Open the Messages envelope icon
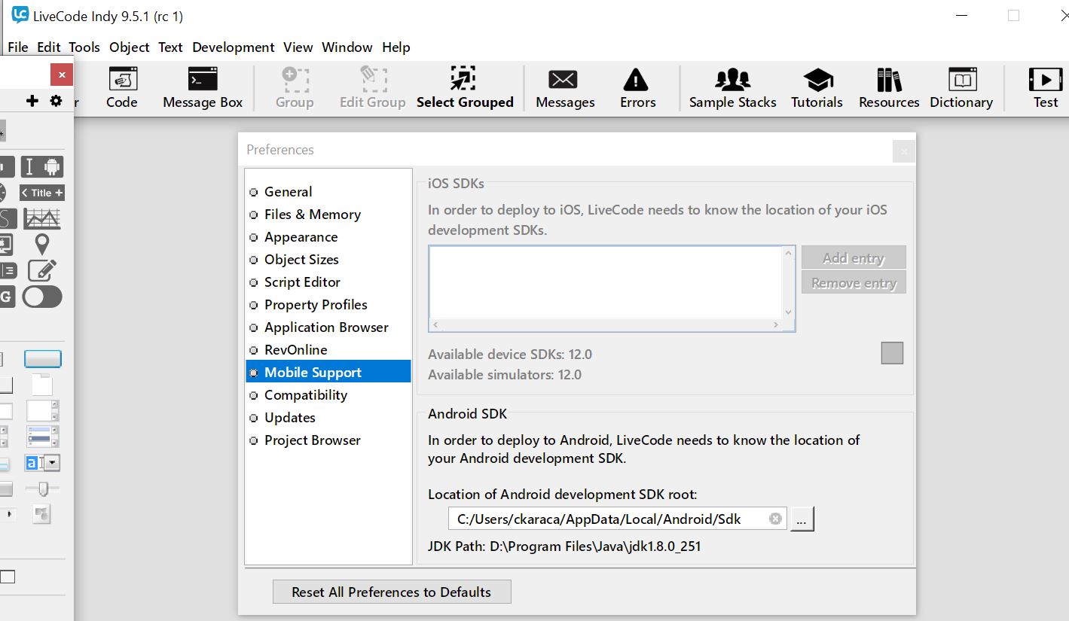This screenshot has width=1069, height=621. [564, 88]
